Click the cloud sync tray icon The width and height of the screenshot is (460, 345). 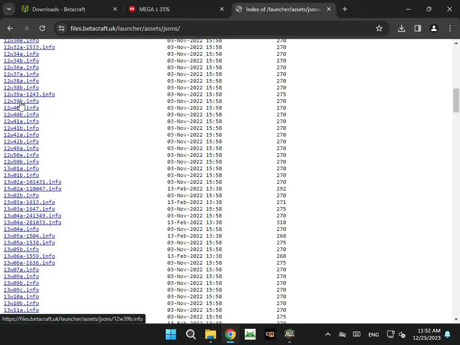click(342, 334)
